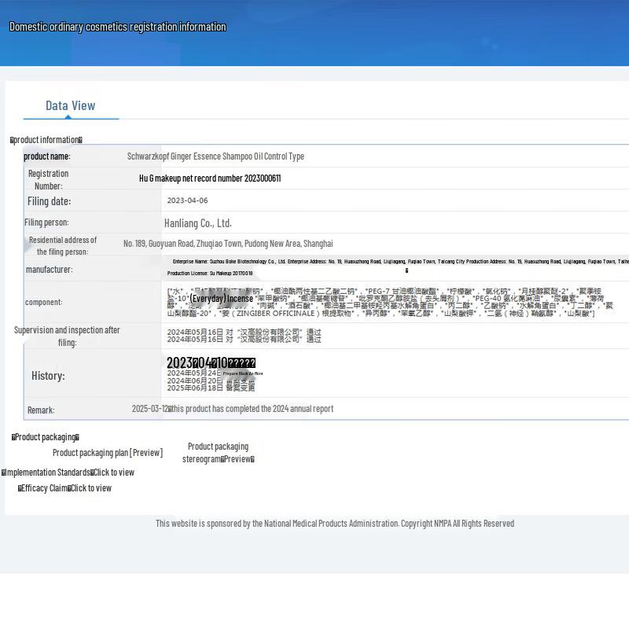Click to view Implementation Standards
Viewport: 629px width, 629px height.
(114, 473)
